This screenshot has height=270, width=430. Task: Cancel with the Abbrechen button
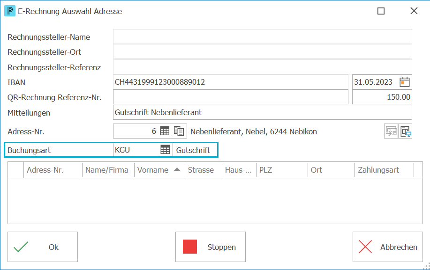pos(387,247)
